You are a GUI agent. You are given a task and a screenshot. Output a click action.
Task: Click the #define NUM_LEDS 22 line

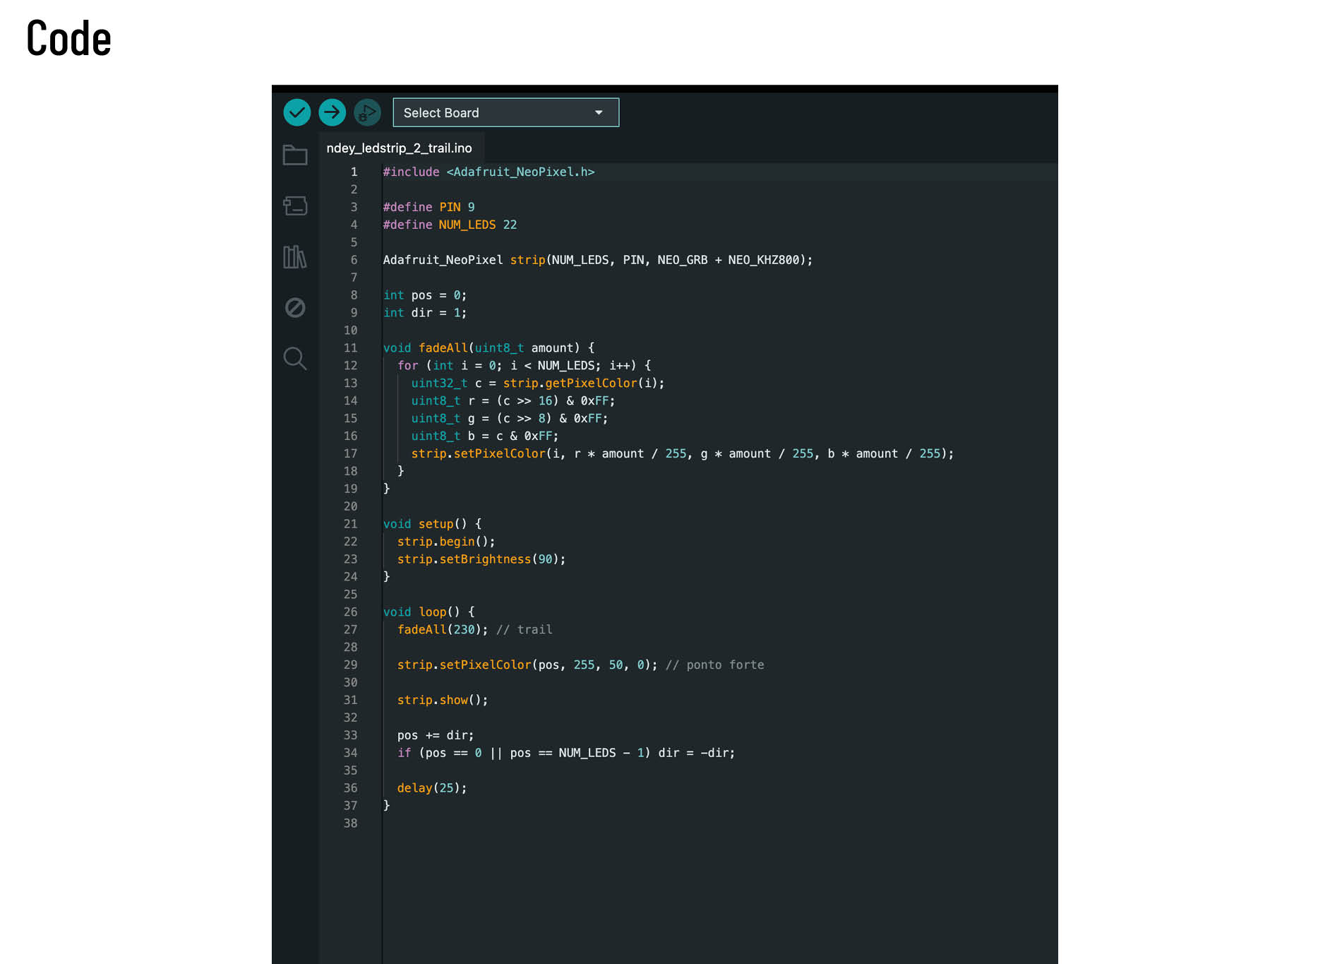(450, 225)
